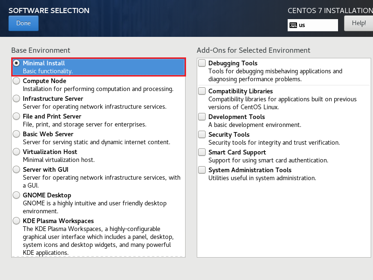
Task: Select the Compute Node radio button
Action: pyautogui.click(x=16, y=81)
